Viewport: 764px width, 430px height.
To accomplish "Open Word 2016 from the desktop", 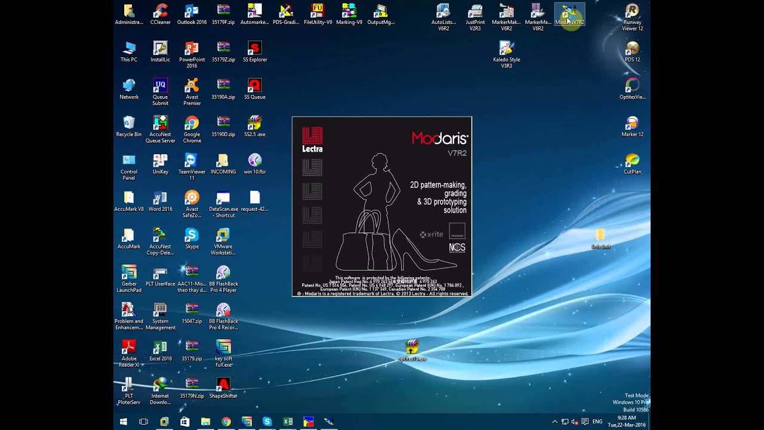I will pos(160,201).
